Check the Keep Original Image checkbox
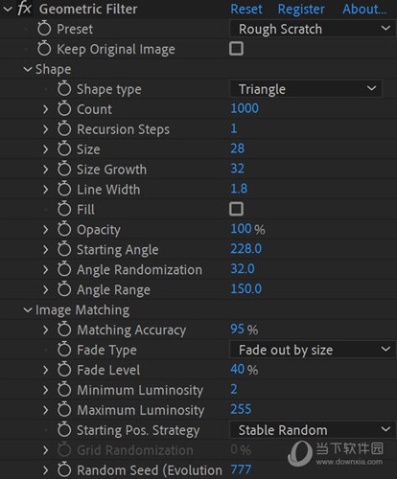Image resolution: width=397 pixels, height=479 pixels. click(236, 49)
